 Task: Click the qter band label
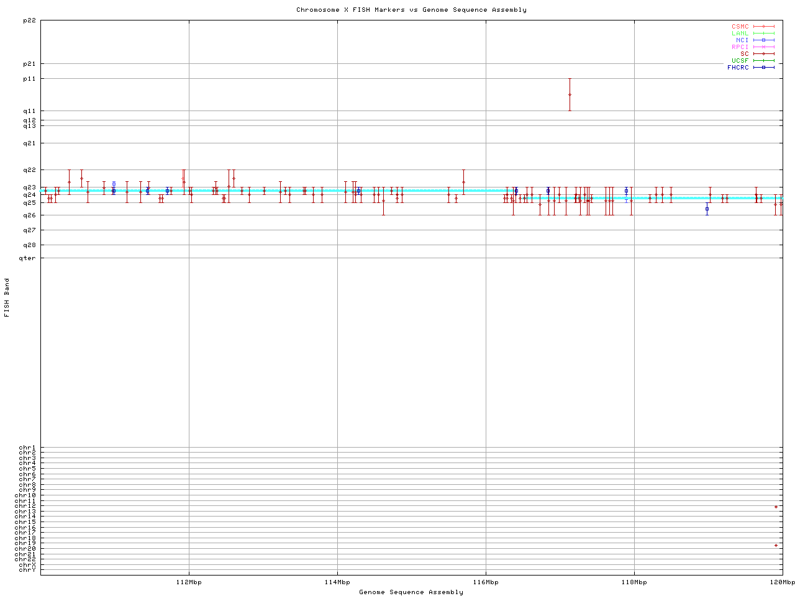point(27,258)
